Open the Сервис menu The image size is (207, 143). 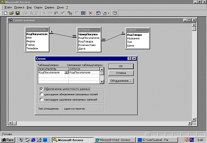[x=50, y=7]
